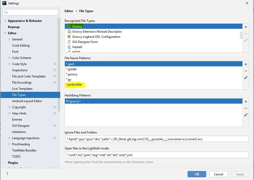Select the *.groovy file name pattern

click(x=154, y=74)
